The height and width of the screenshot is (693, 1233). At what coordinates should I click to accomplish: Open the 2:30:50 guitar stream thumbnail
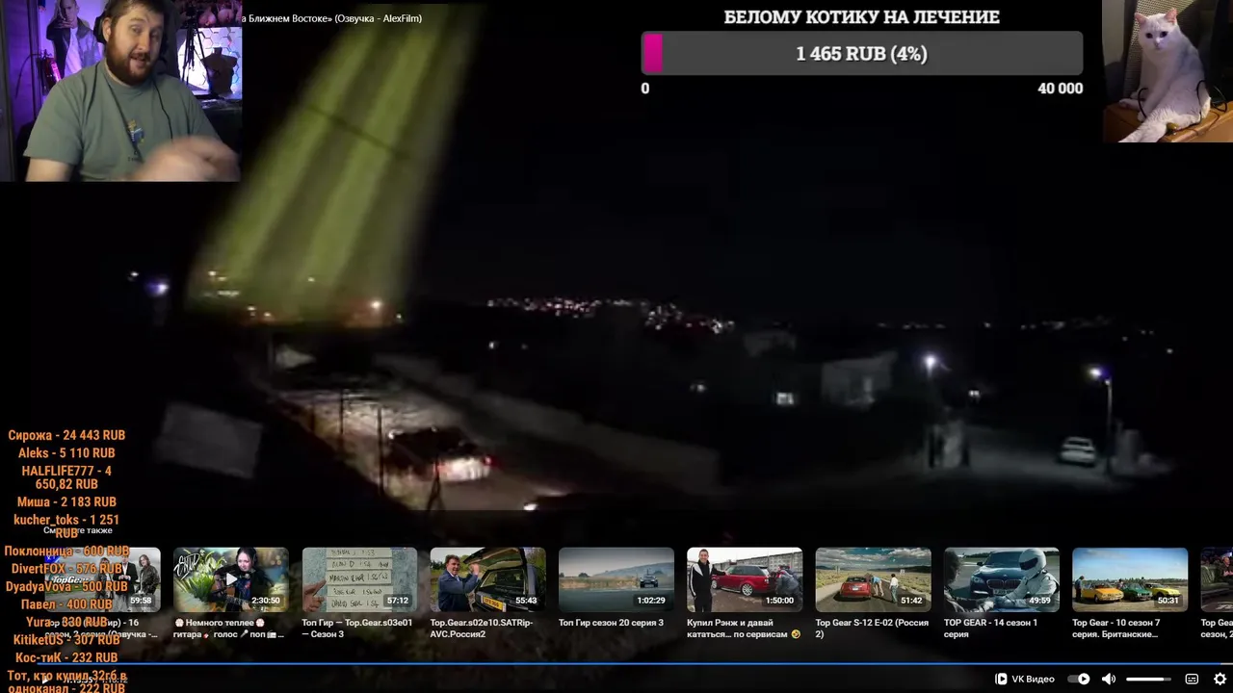(x=231, y=579)
